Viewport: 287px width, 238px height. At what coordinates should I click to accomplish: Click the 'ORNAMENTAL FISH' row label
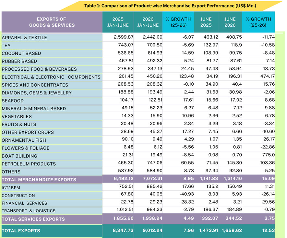(x=24, y=140)
